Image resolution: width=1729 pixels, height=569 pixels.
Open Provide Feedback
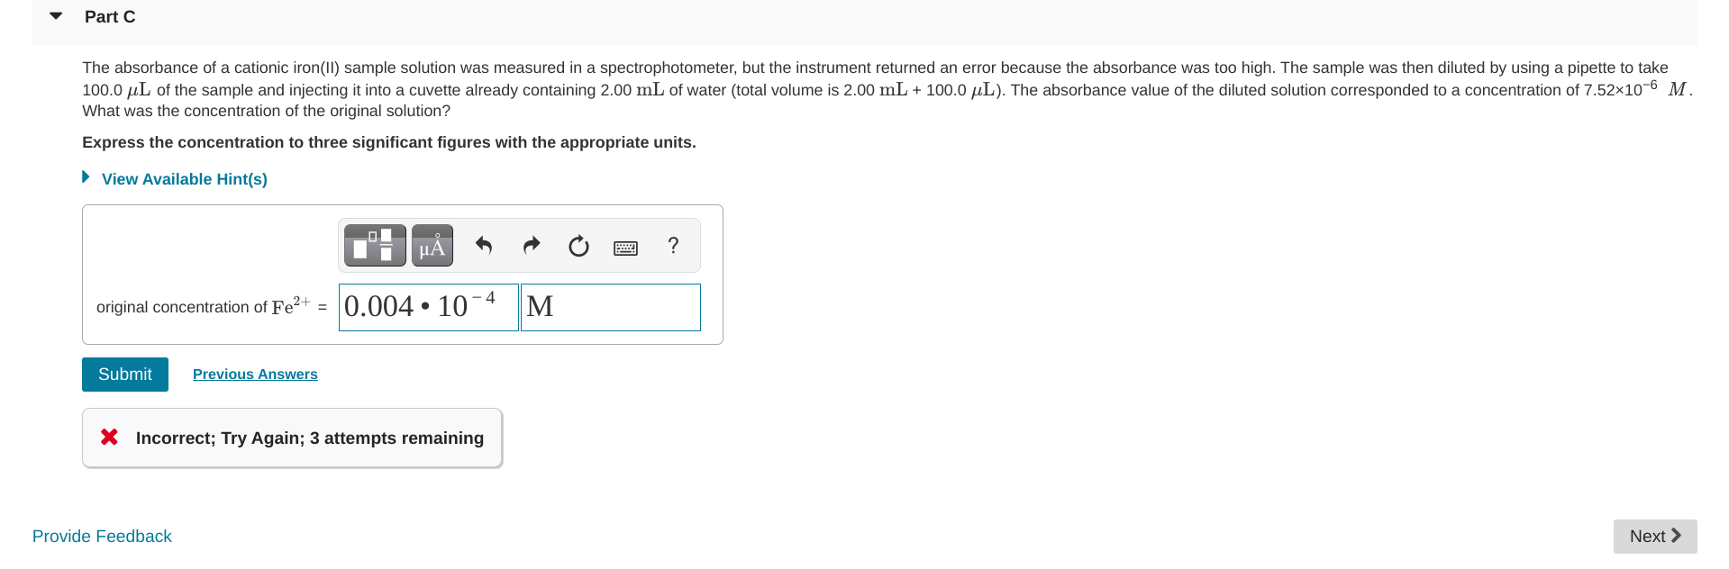point(102,536)
